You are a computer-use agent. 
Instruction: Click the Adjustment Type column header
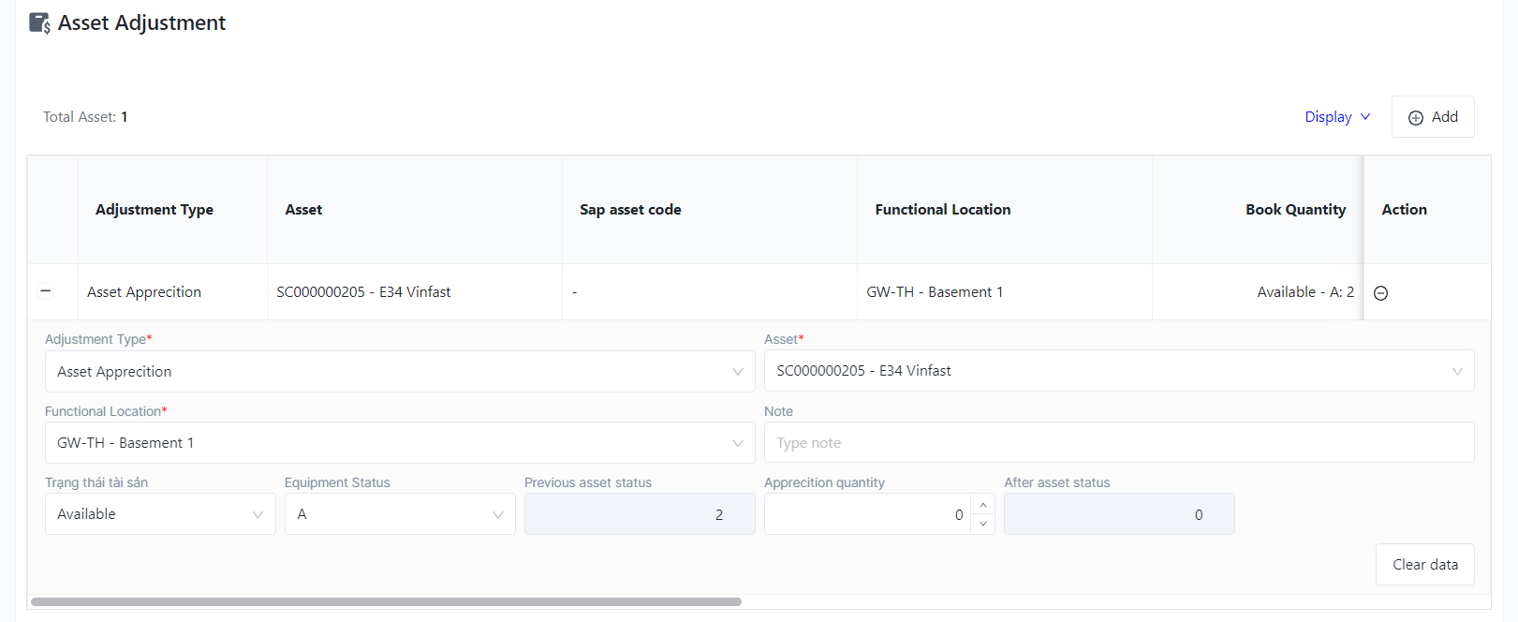[x=155, y=210]
